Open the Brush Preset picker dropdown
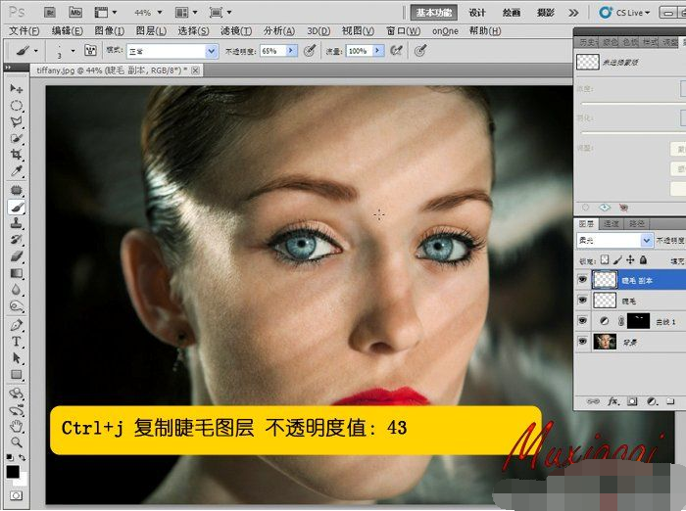 tap(73, 51)
